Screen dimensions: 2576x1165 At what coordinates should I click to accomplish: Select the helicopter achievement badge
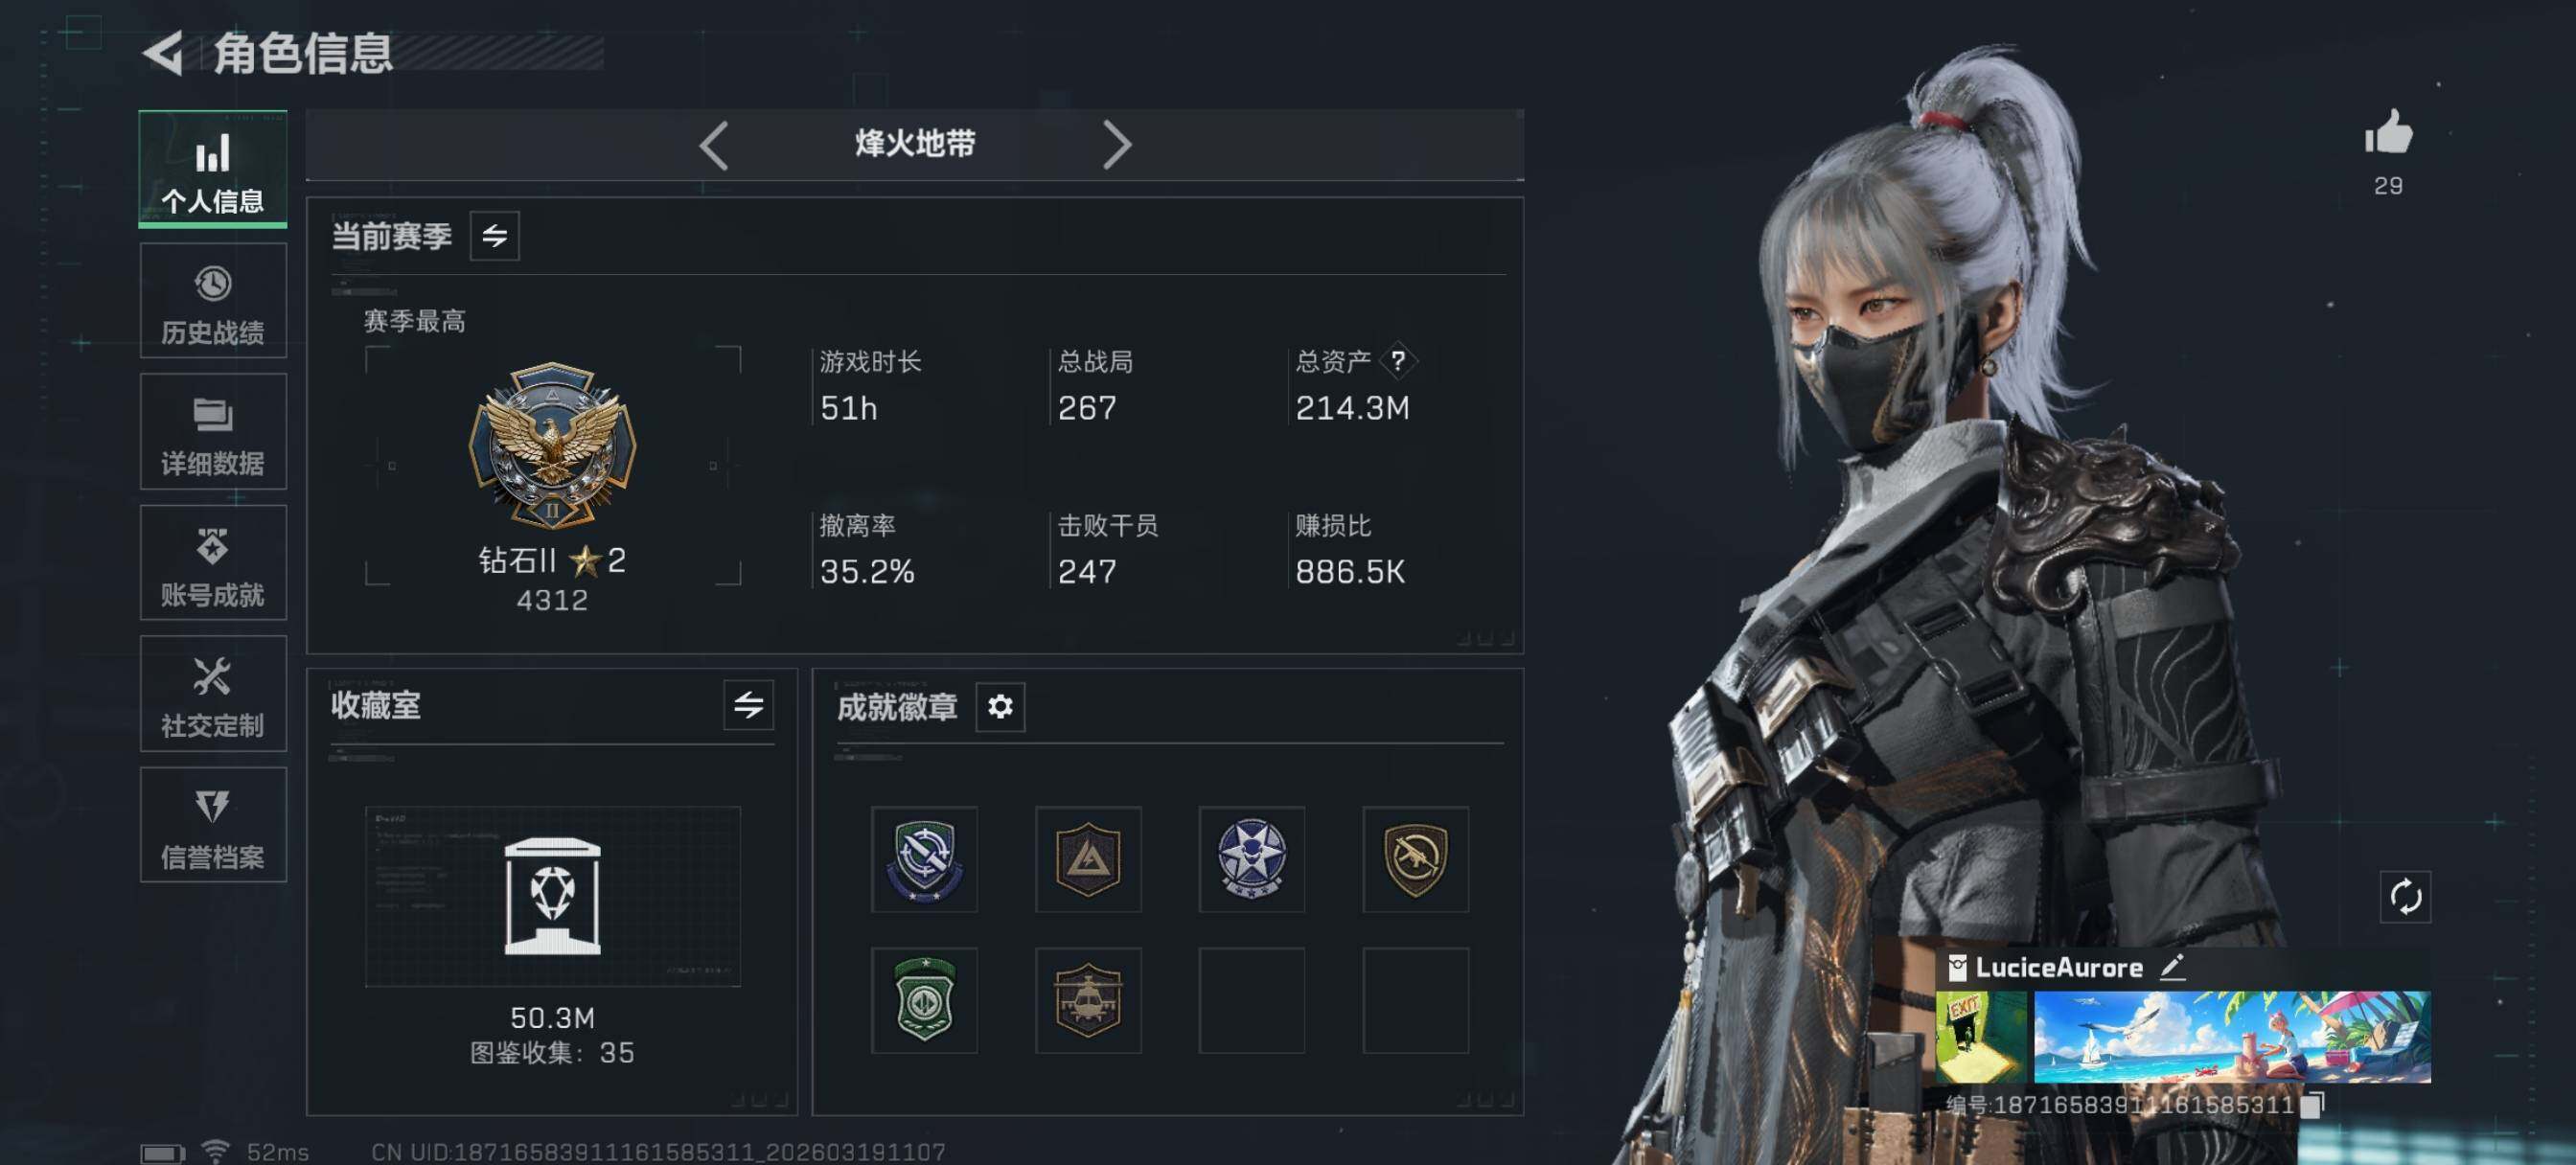pos(1088,1000)
